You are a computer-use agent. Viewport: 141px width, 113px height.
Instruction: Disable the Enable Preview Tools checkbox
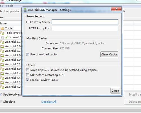click(28, 80)
